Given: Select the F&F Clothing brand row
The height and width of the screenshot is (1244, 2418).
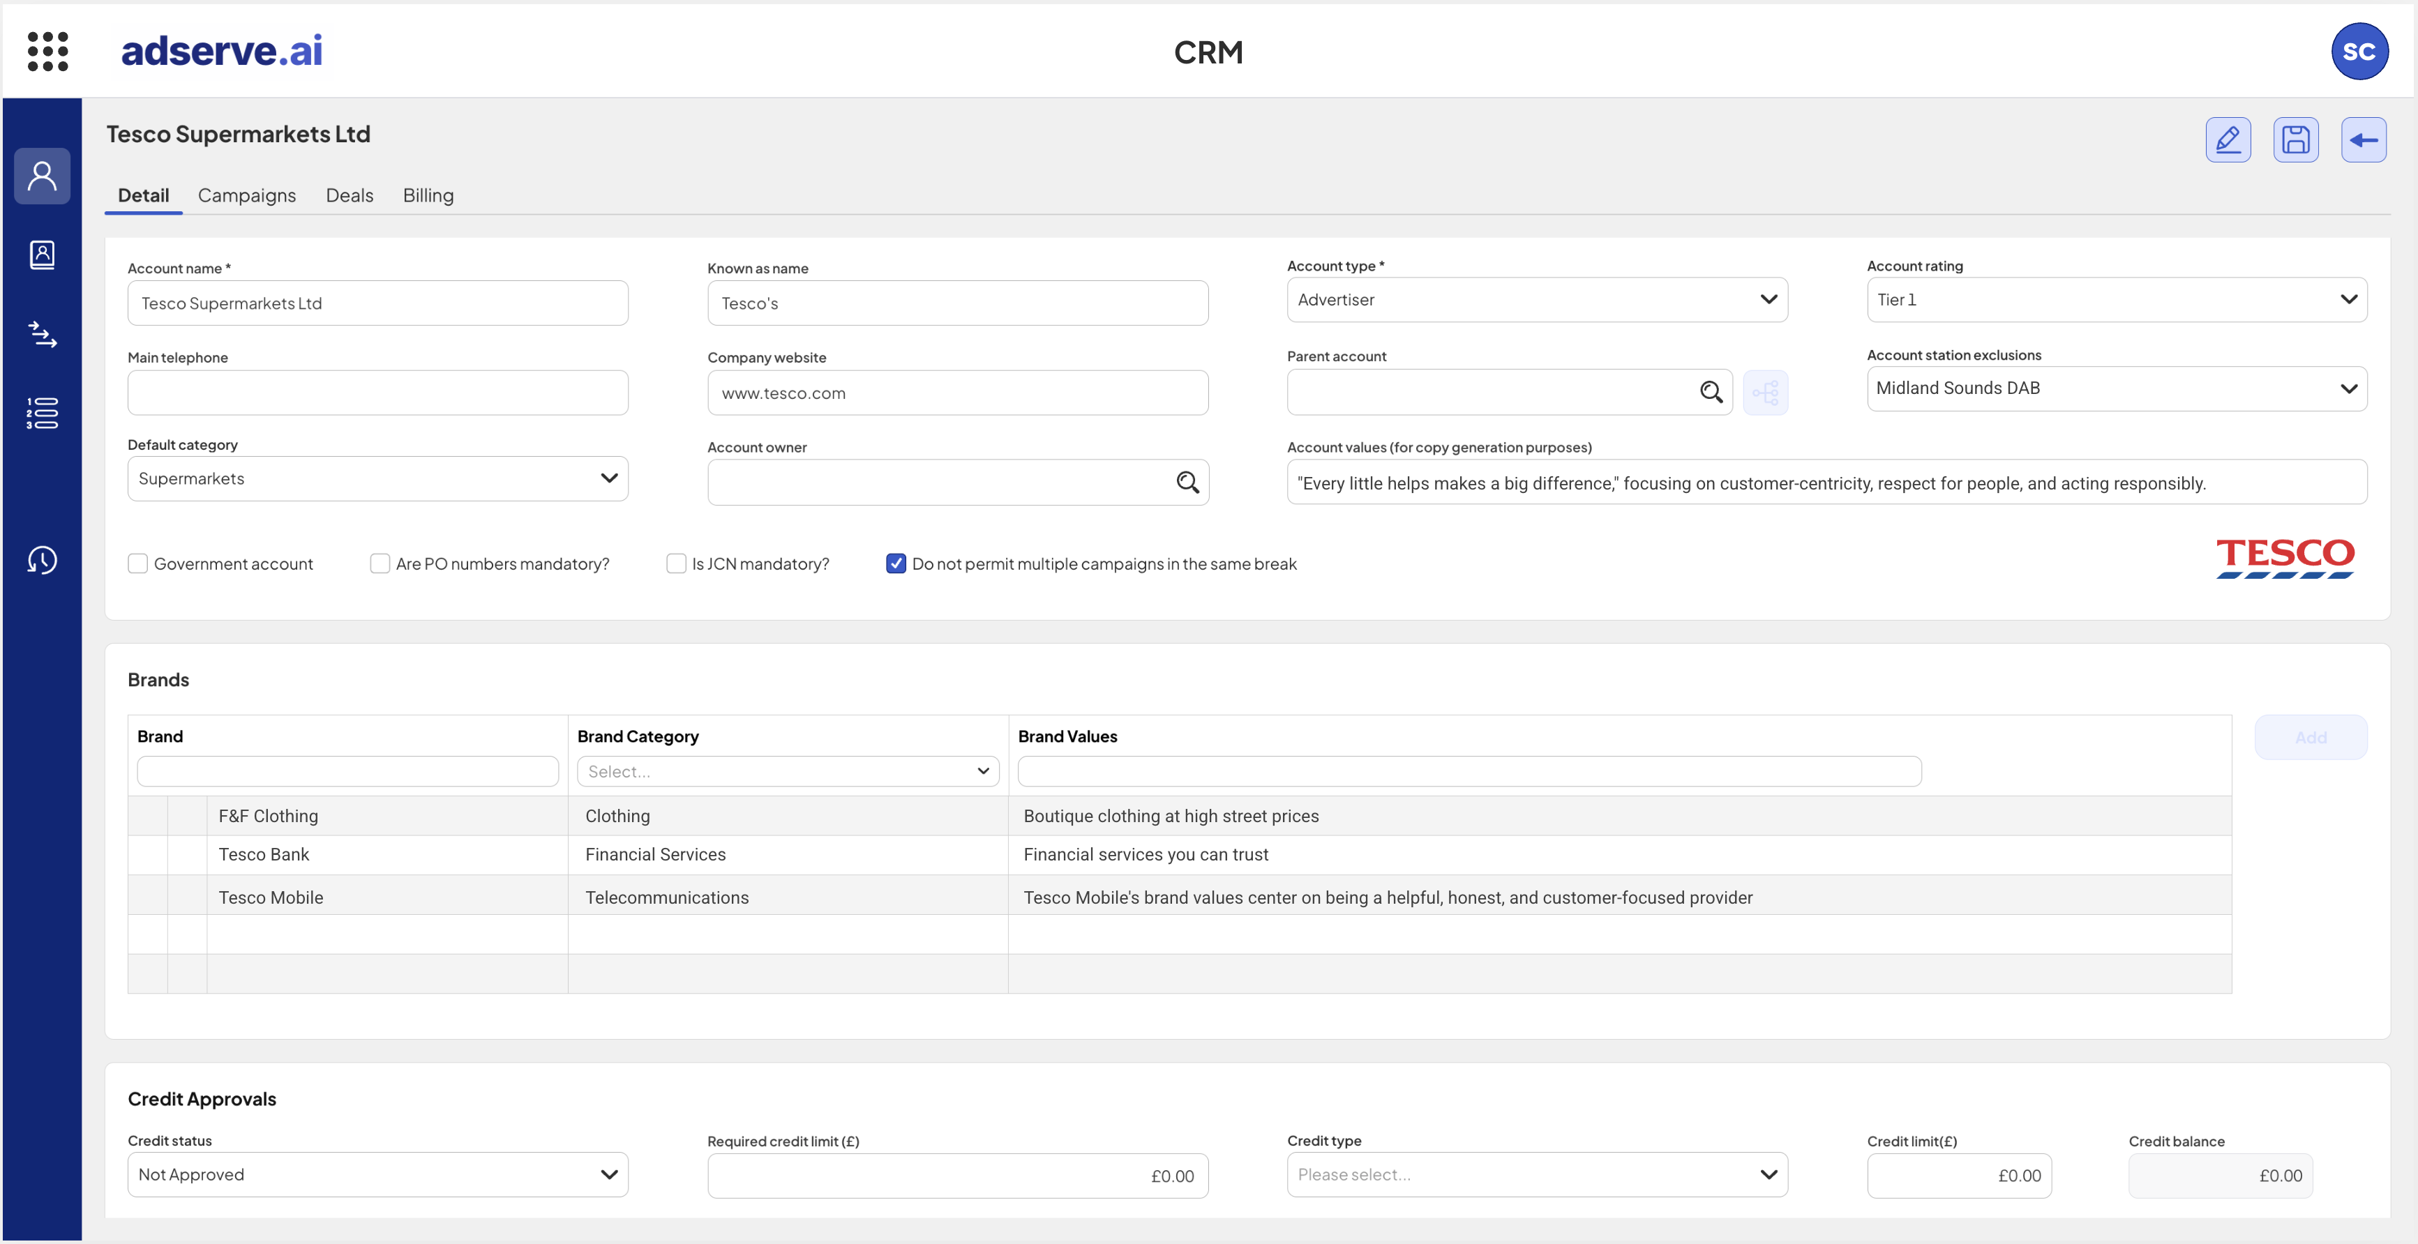Looking at the screenshot, I should 1179,815.
